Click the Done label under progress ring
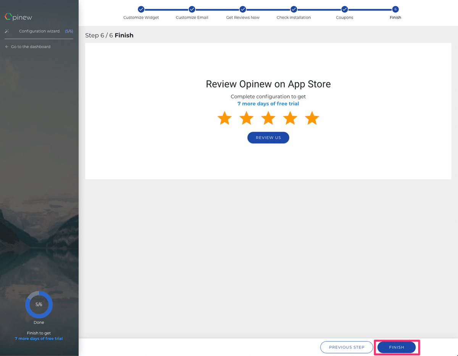Screen dimensions: 458x356 [x=39, y=322]
